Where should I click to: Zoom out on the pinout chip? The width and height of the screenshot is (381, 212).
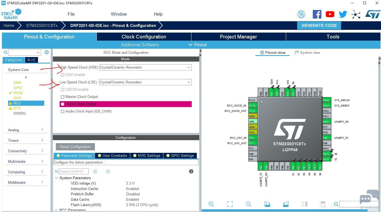[x=249, y=204]
